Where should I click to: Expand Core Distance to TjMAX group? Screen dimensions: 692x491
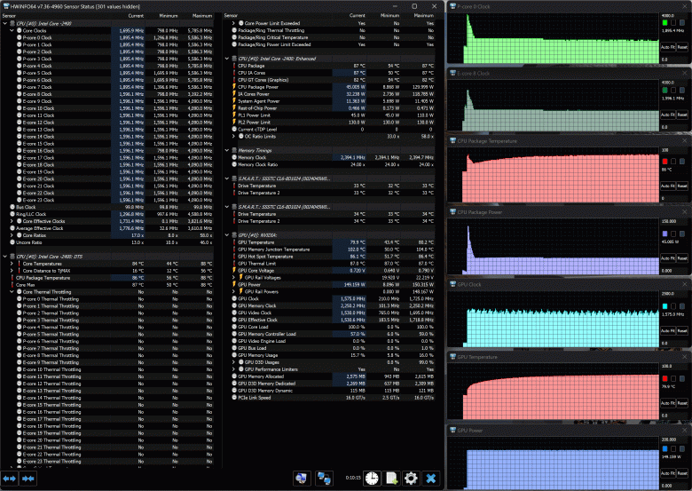[12, 270]
